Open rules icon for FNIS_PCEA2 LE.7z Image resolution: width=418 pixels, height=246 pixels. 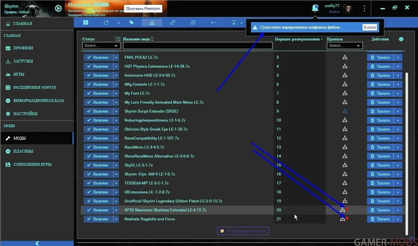[x=345, y=57]
